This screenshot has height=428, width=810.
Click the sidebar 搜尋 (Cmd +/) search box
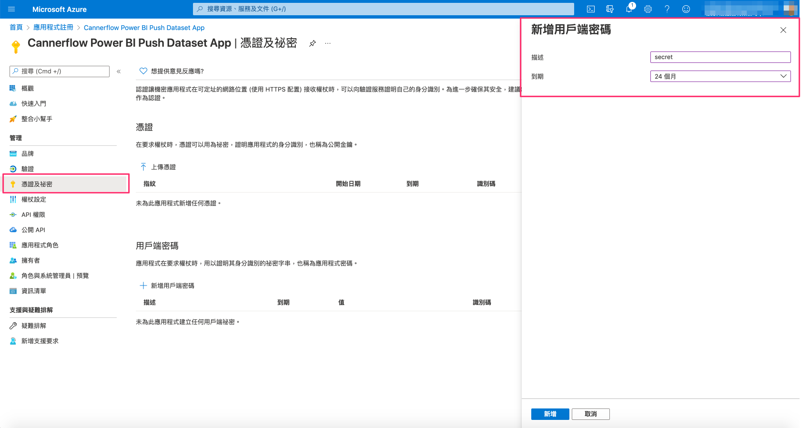pos(60,71)
